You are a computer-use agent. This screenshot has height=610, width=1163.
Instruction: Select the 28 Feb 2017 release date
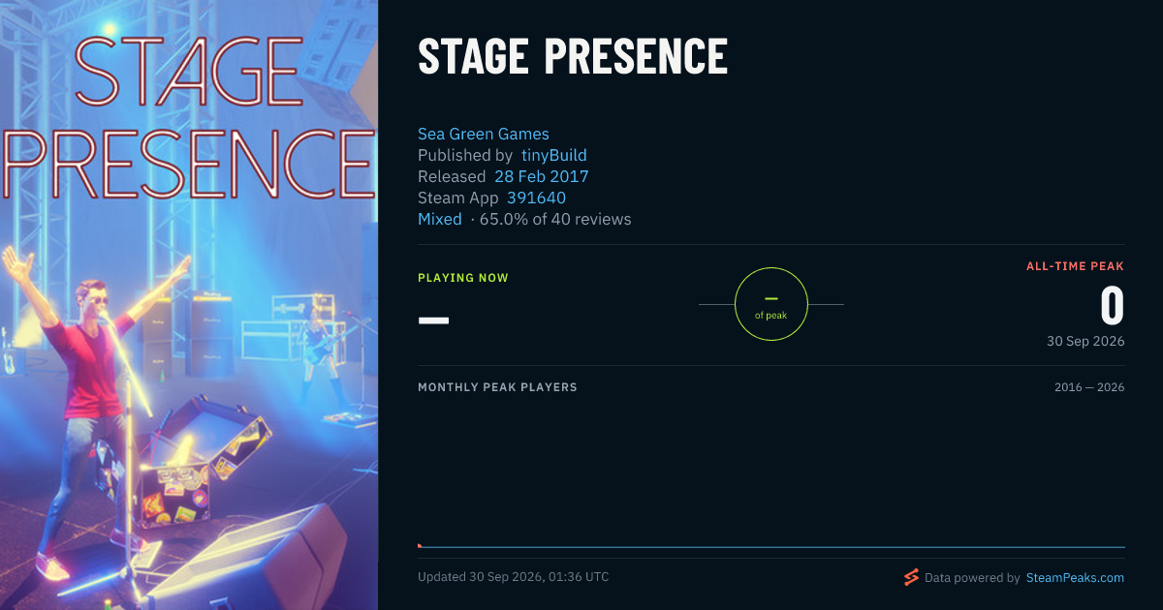tap(542, 177)
